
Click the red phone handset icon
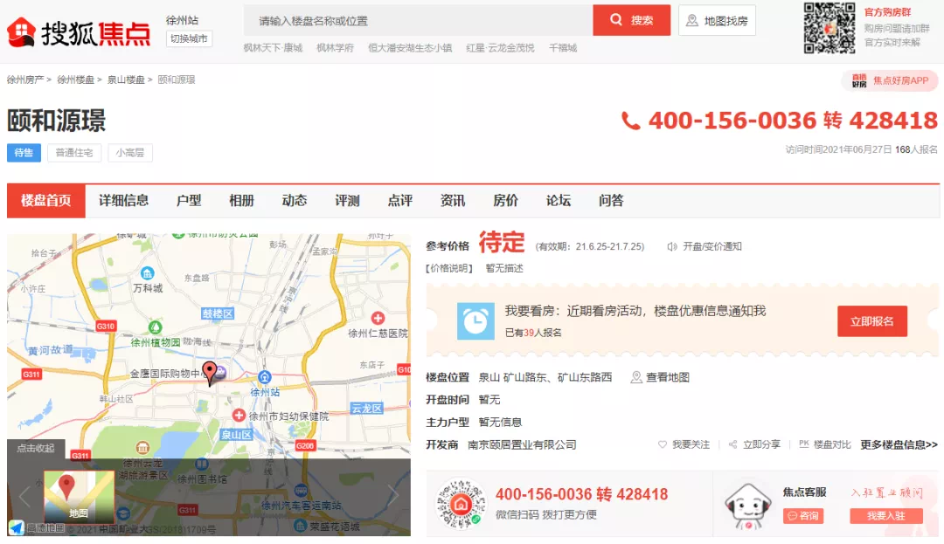tap(630, 121)
